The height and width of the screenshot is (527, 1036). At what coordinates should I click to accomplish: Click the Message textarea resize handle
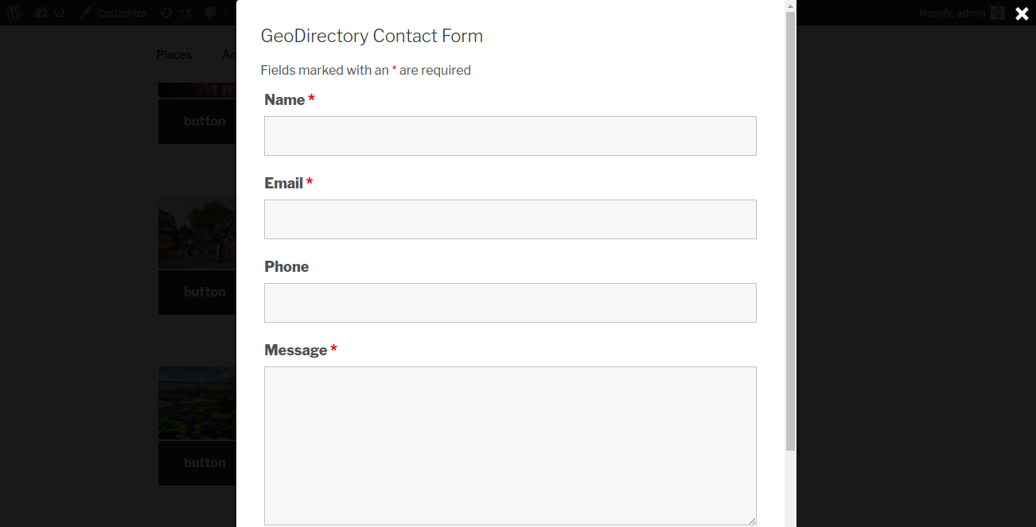point(752,521)
